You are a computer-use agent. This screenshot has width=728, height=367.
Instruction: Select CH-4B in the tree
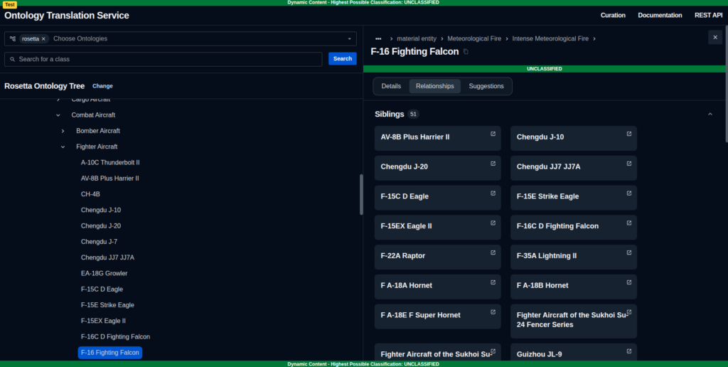[90, 194]
